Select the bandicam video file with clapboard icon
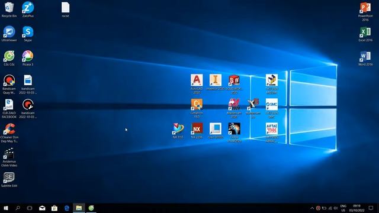 pos(28,84)
